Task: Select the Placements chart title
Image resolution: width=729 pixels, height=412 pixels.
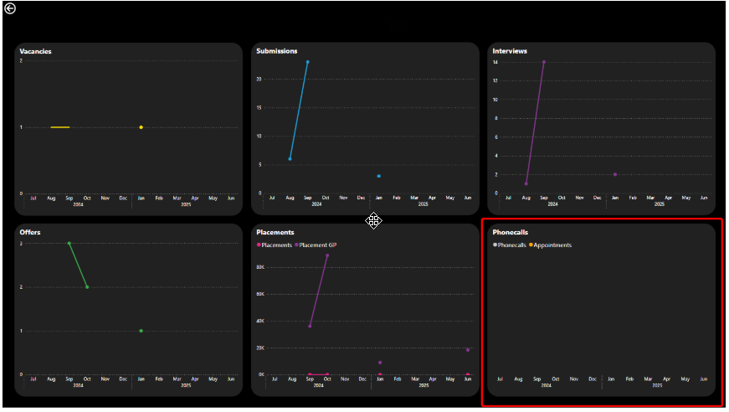Action: click(x=275, y=232)
